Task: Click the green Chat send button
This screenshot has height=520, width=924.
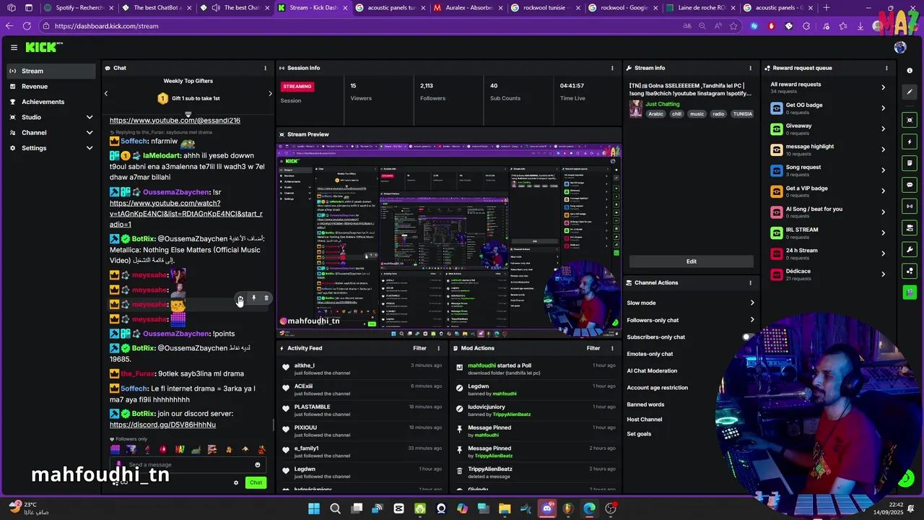Action: click(256, 482)
